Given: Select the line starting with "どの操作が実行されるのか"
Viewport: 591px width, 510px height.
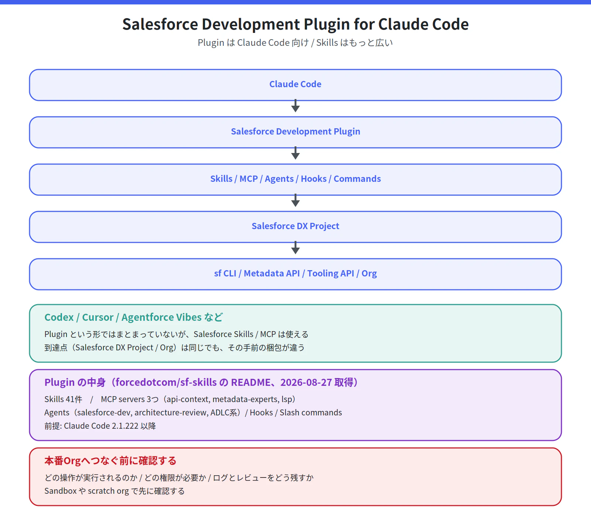Looking at the screenshot, I should 179,478.
